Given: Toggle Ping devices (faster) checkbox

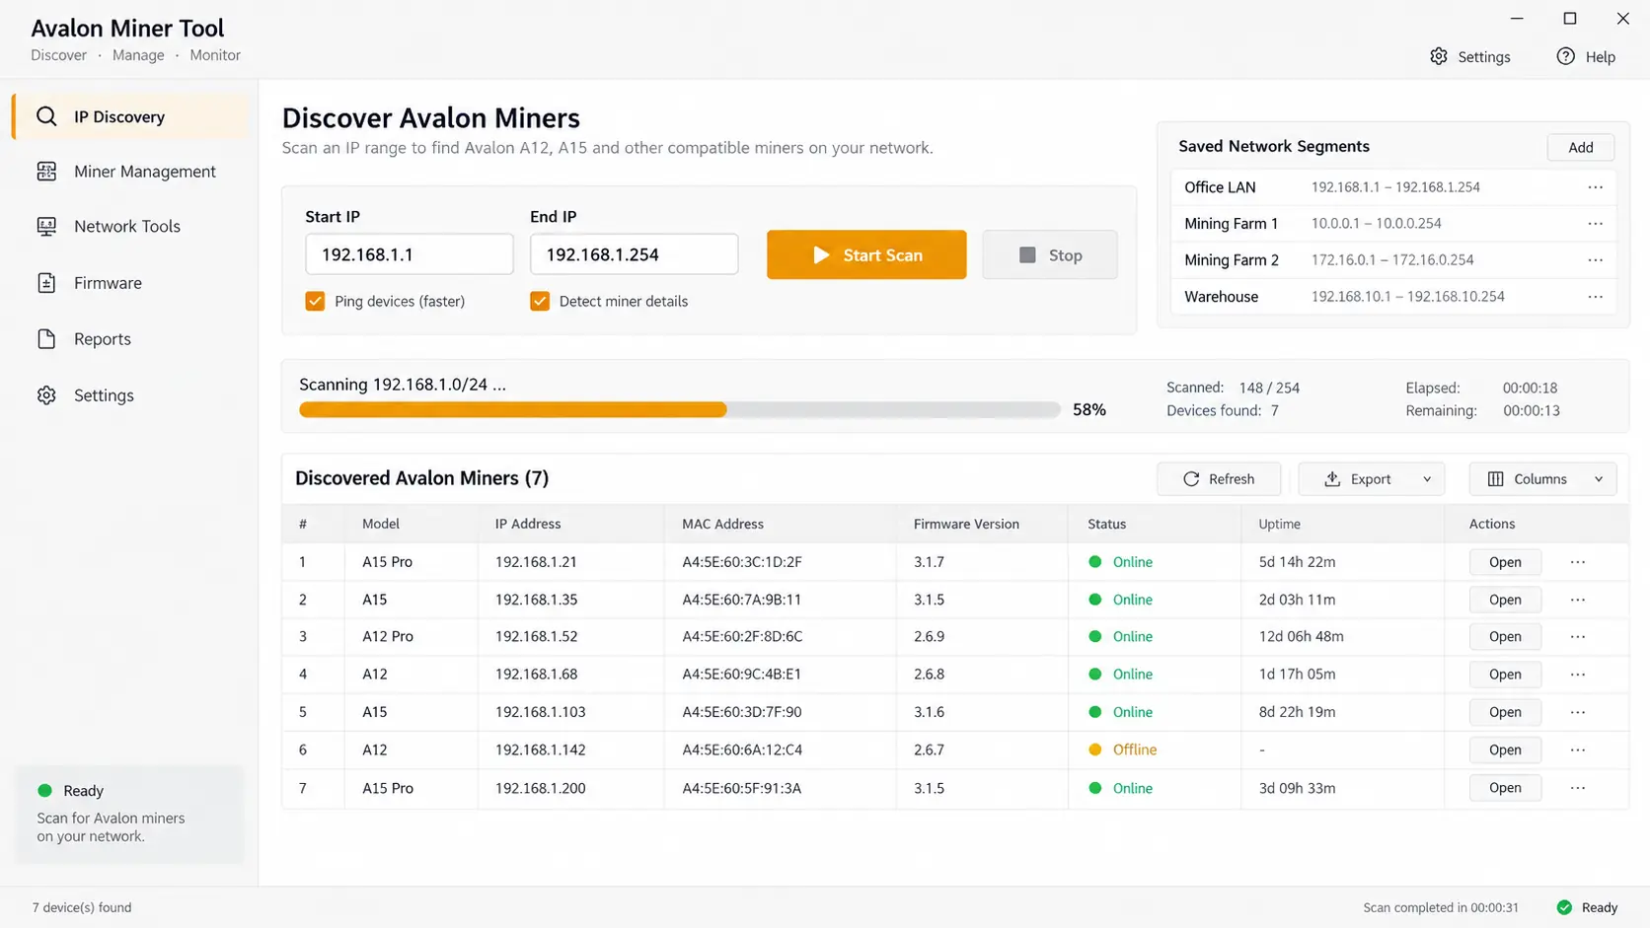Looking at the screenshot, I should pos(315,302).
